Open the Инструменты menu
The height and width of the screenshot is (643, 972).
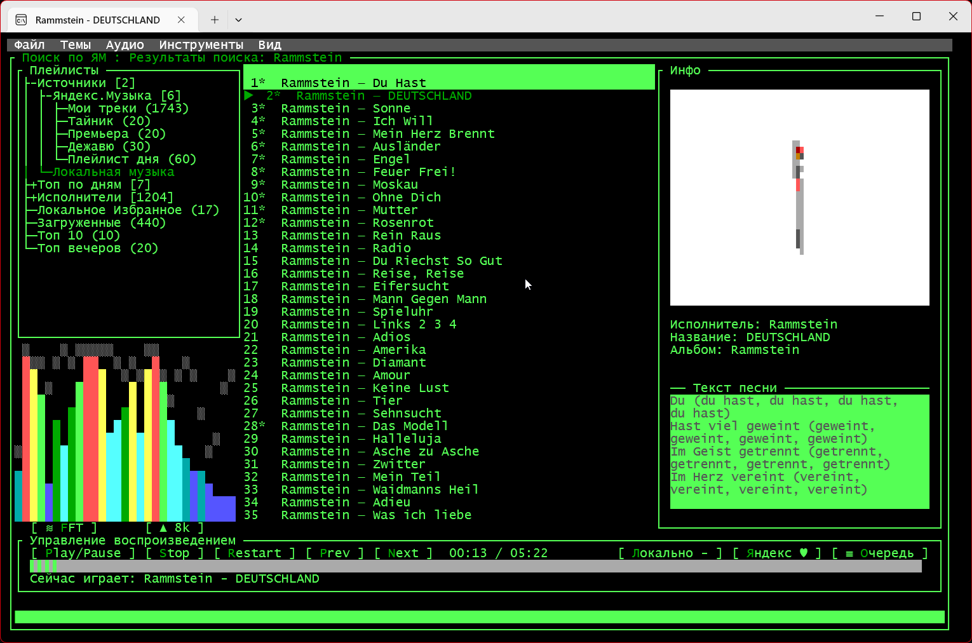[x=201, y=45]
